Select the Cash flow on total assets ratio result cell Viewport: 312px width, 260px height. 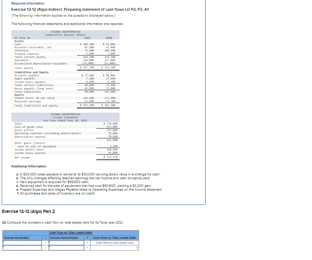pos(115,243)
